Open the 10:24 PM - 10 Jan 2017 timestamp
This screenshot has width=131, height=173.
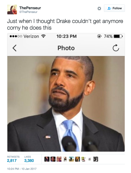(x=22, y=169)
